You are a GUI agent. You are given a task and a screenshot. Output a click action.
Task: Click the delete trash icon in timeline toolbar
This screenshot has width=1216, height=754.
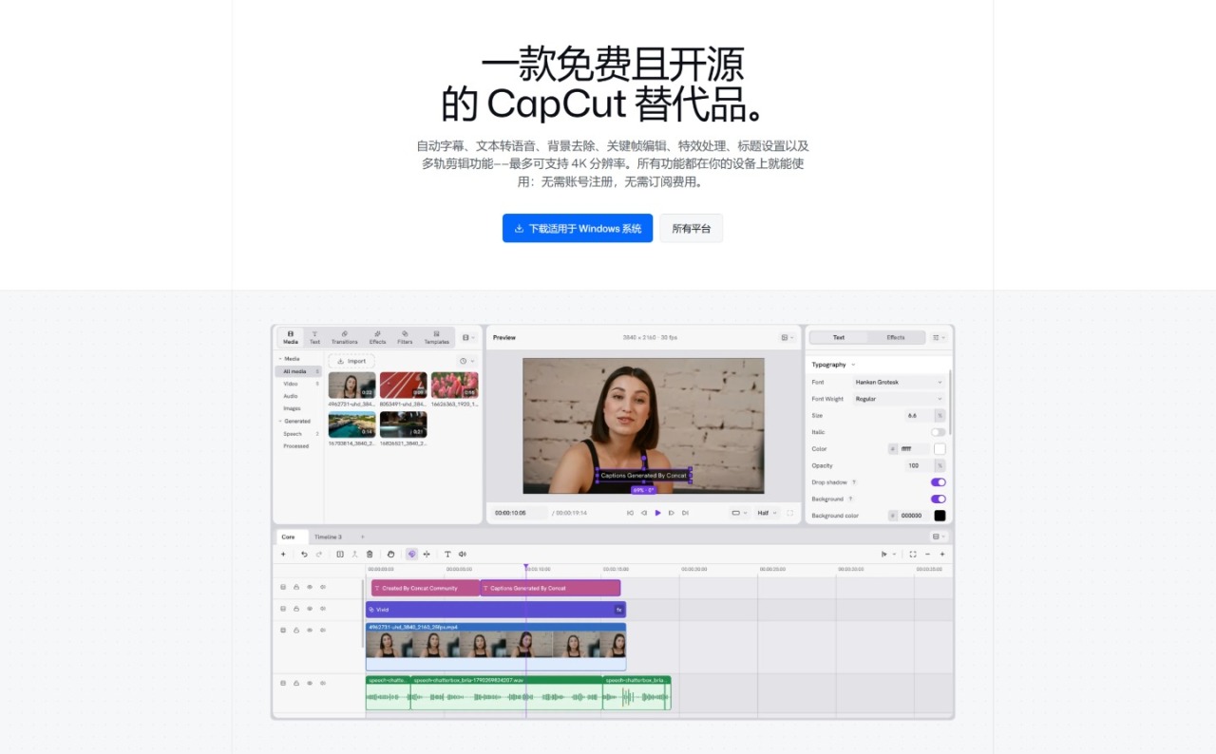point(370,554)
